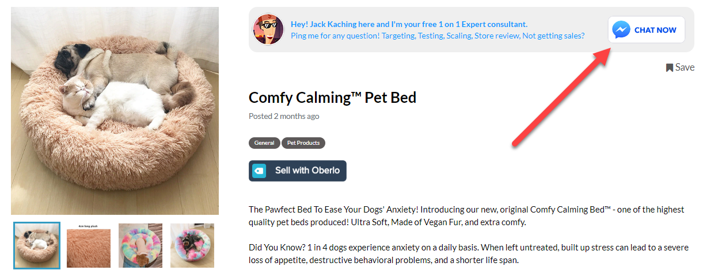Viewport: 703px width, 274px height.
Task: Select the highlighted pug and cat thumbnail
Action: (37, 245)
